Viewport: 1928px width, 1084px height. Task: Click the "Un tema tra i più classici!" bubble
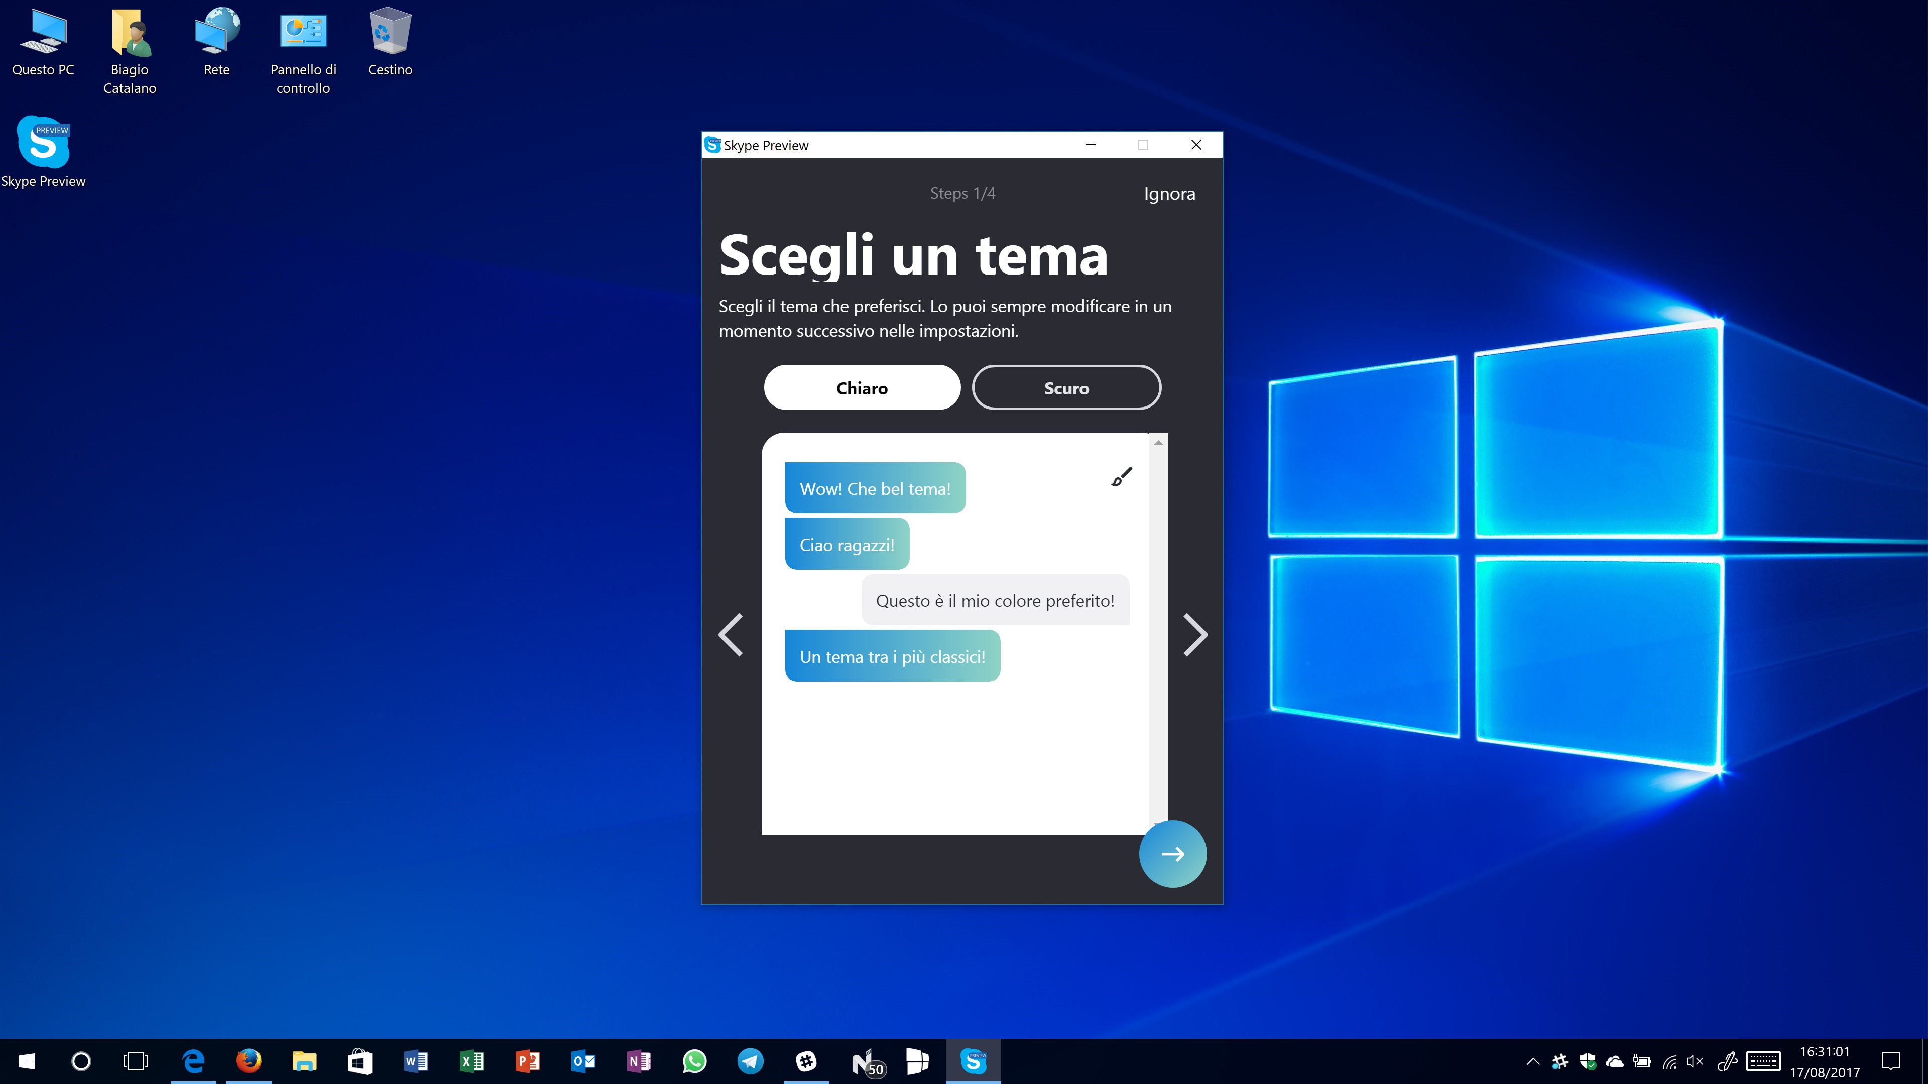[892, 656]
